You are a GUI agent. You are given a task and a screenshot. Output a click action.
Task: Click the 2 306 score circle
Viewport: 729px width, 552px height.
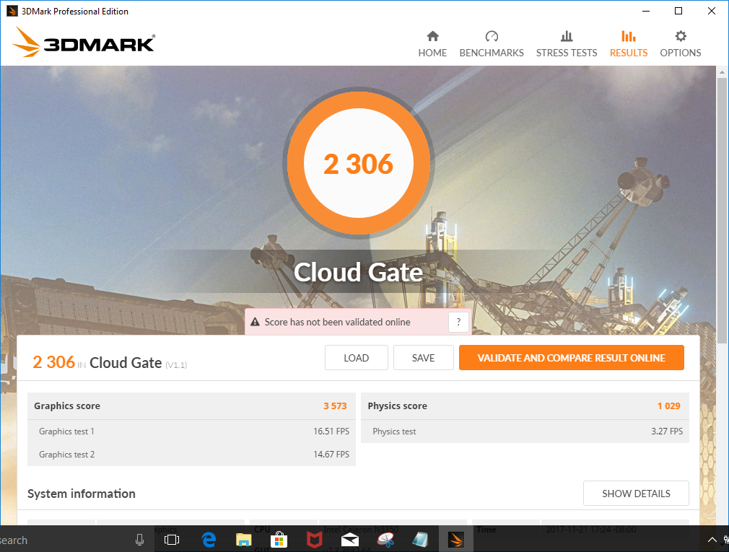coord(359,164)
